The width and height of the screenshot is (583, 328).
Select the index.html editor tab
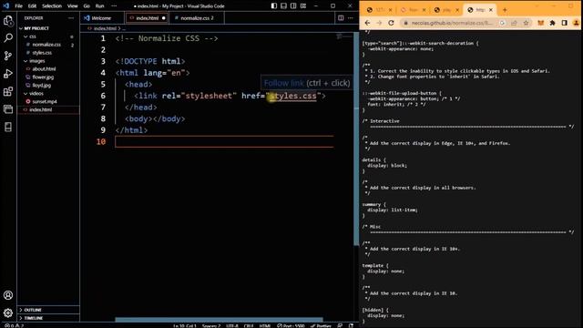click(147, 18)
